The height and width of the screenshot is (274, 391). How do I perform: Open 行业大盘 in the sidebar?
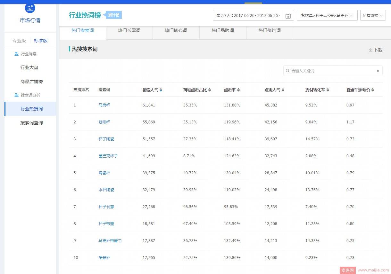[29, 67]
